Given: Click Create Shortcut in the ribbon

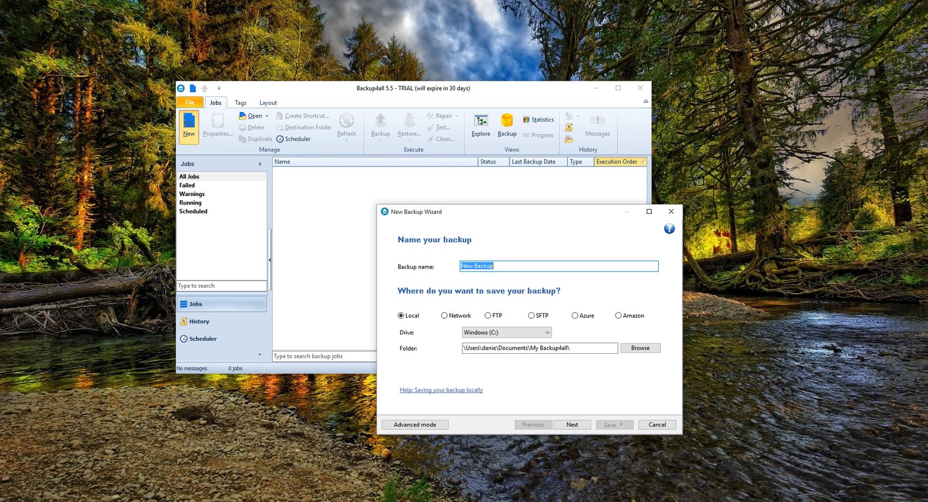Looking at the screenshot, I should [x=303, y=116].
